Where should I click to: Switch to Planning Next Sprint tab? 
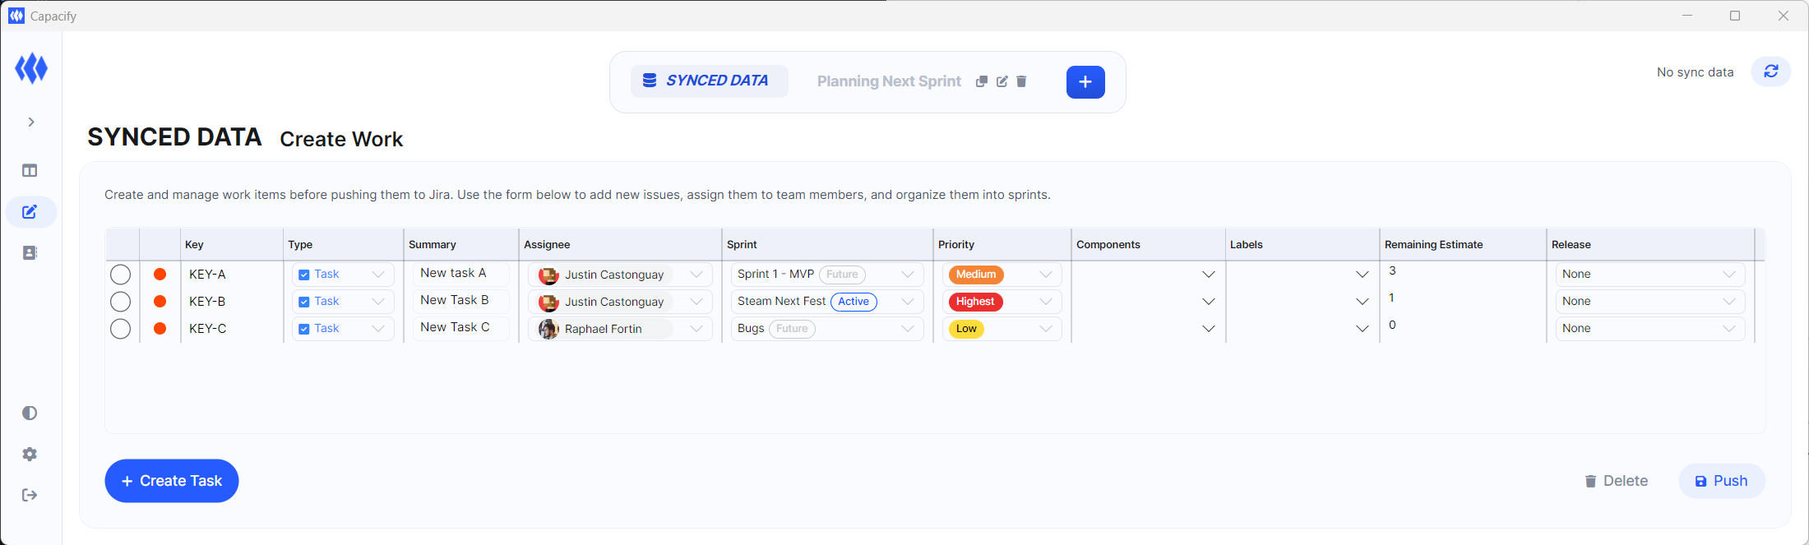point(889,81)
